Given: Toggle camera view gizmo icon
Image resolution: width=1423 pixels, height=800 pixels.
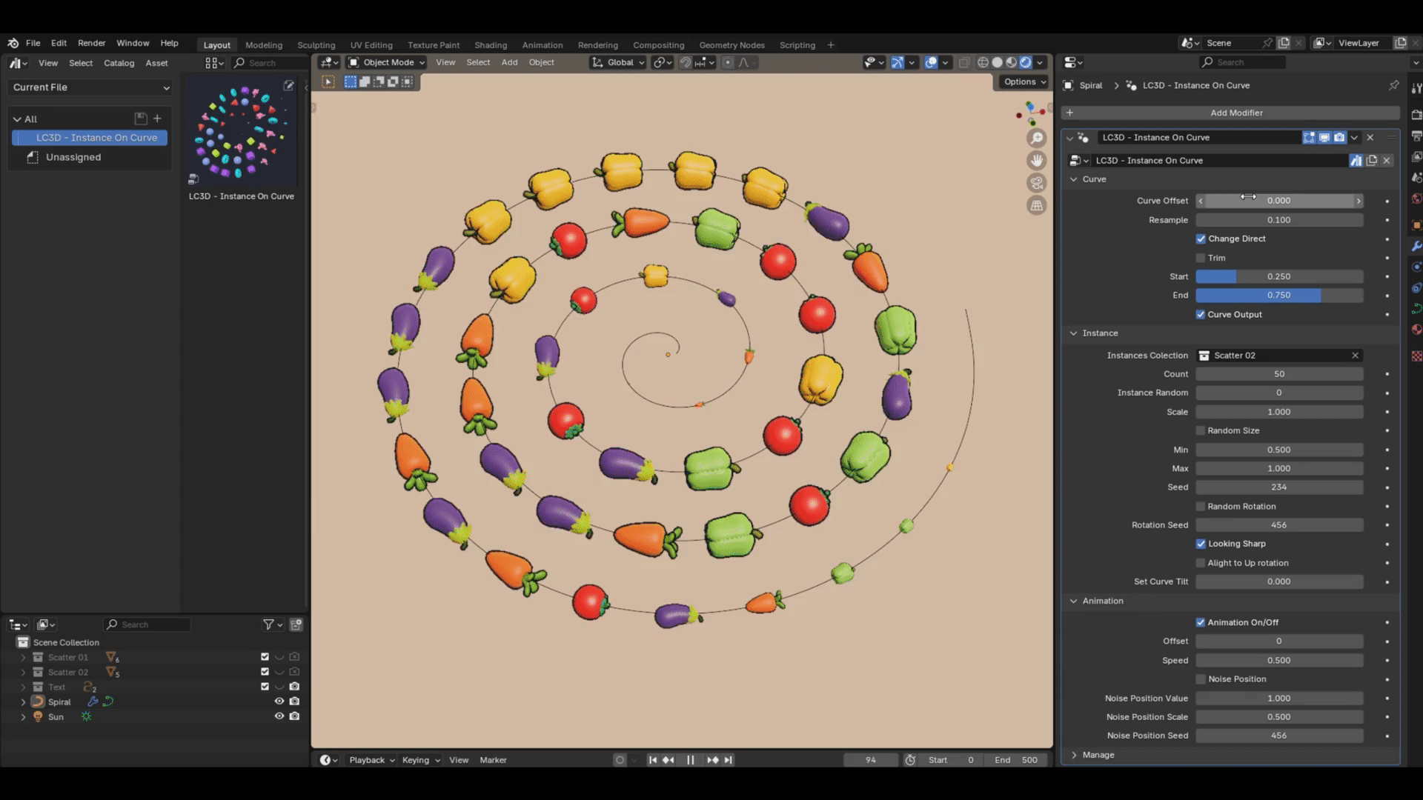Looking at the screenshot, I should [1036, 183].
